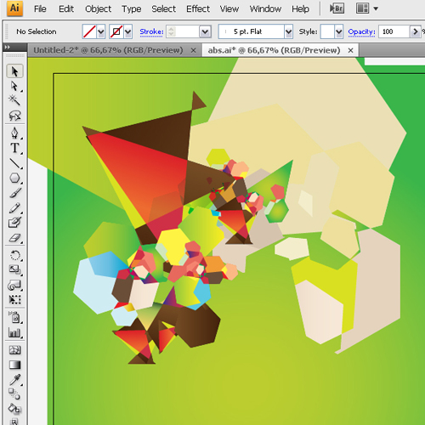425x425 pixels.
Task: Select the Pencil tool
Action: (14, 208)
